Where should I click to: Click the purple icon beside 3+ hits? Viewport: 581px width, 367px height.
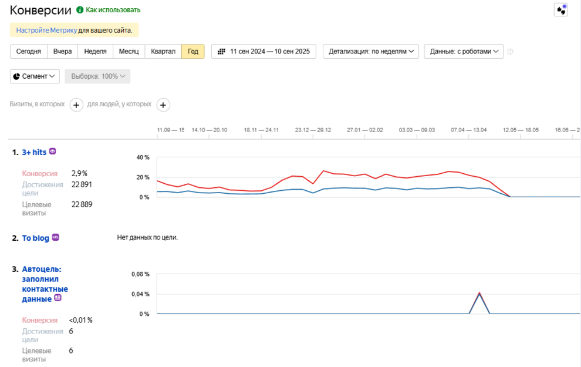(x=53, y=151)
